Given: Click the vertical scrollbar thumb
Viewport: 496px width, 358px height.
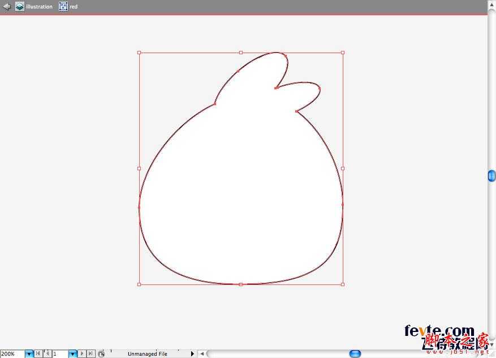Looking at the screenshot, I should 491,176.
